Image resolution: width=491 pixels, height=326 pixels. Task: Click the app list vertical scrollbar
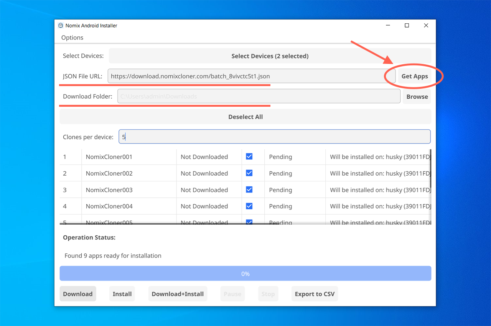(431, 168)
